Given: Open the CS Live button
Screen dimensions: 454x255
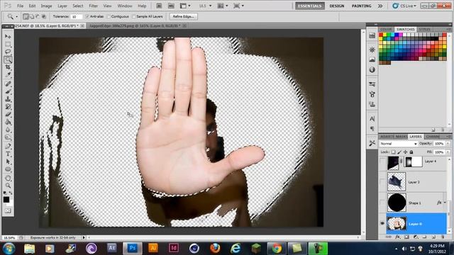Looking at the screenshot, I should tap(404, 6).
